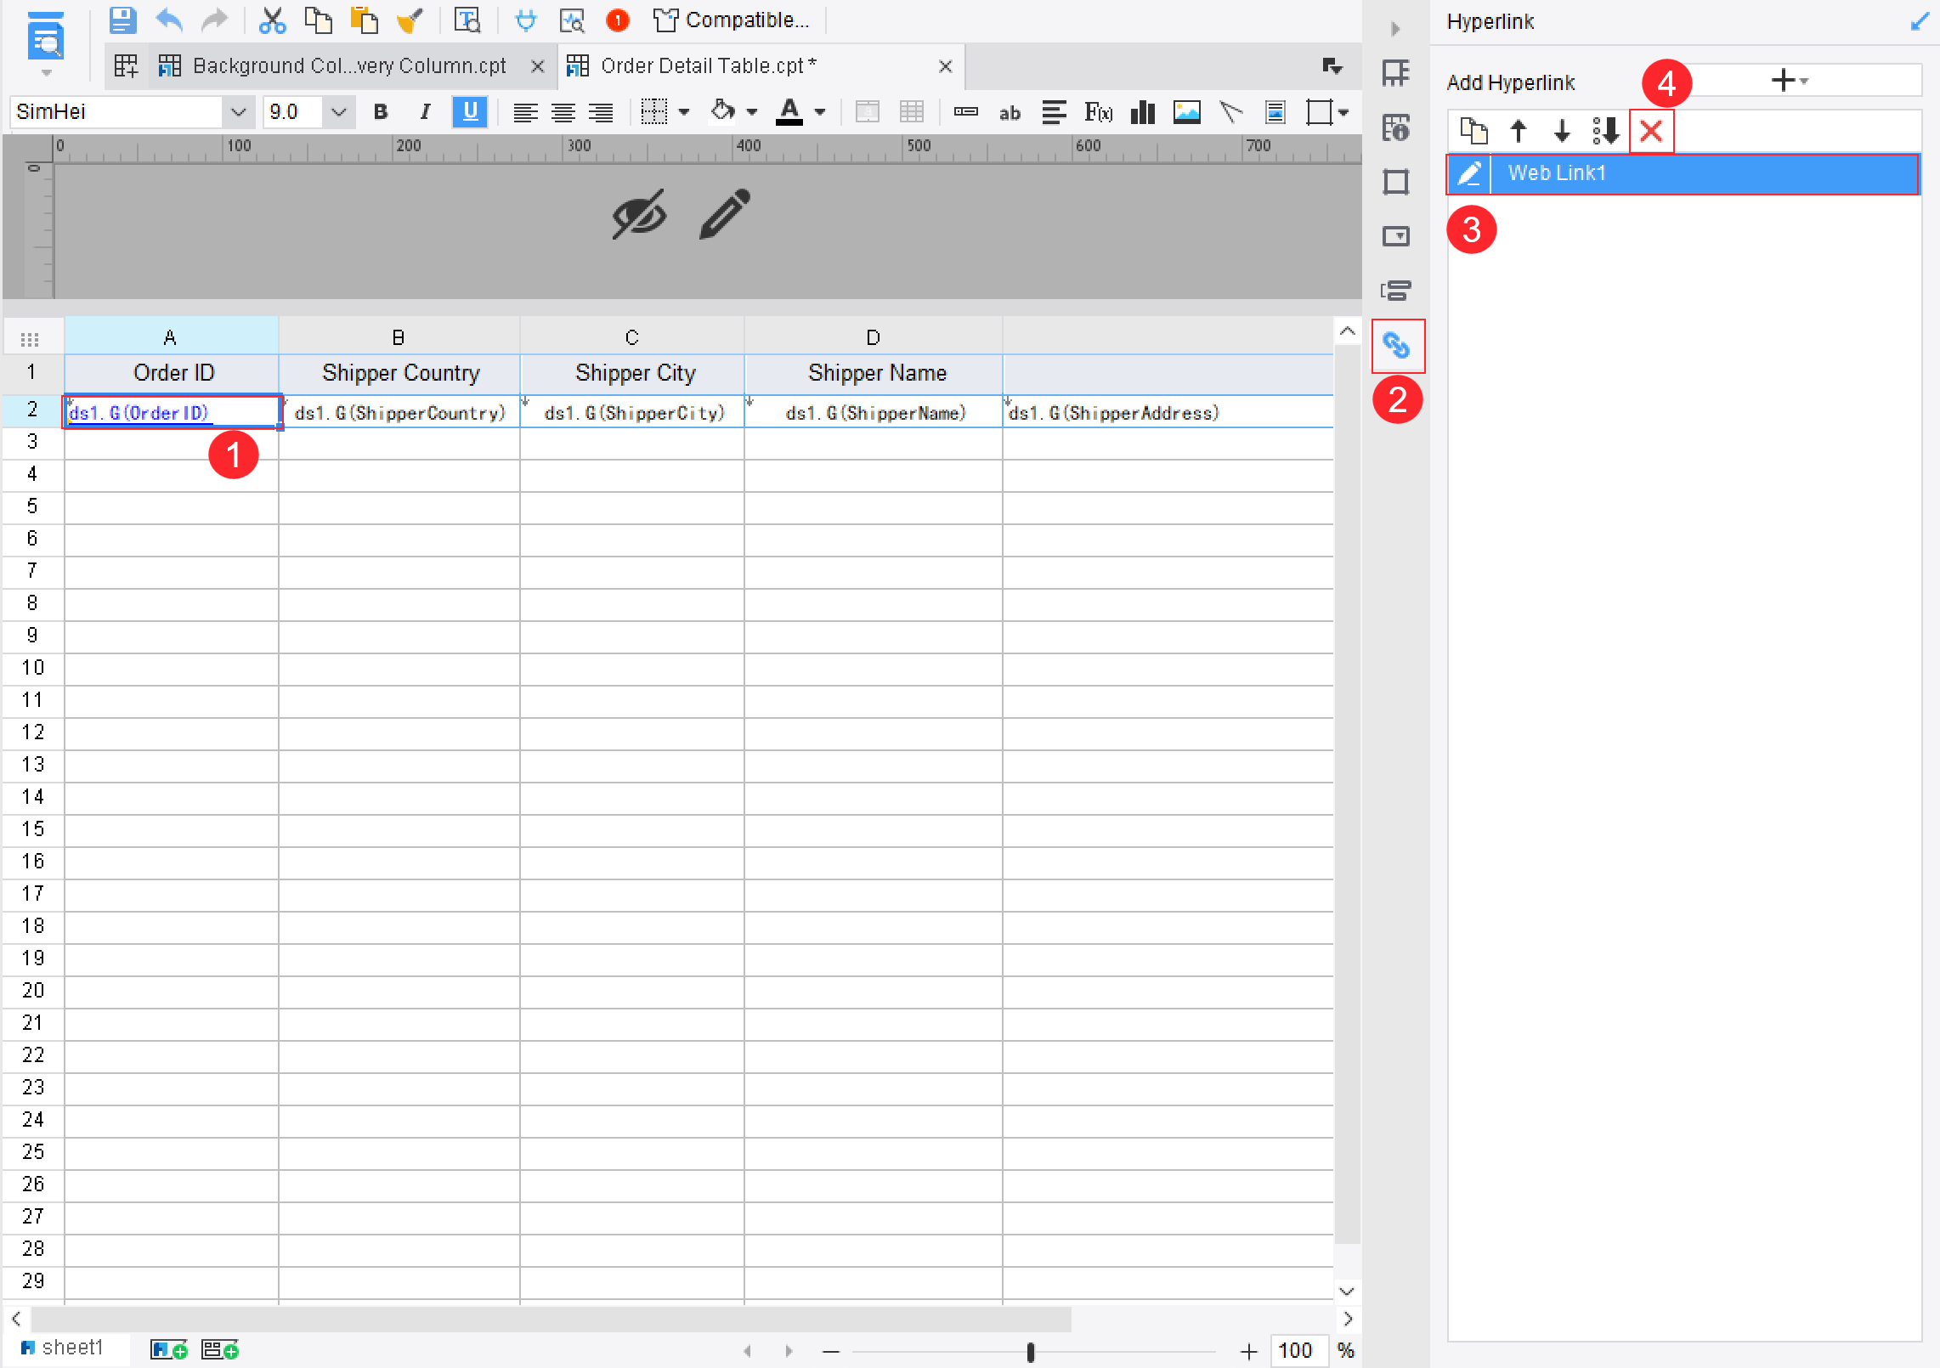
Task: Move the hyperlink down with the down arrow
Action: tap(1562, 131)
